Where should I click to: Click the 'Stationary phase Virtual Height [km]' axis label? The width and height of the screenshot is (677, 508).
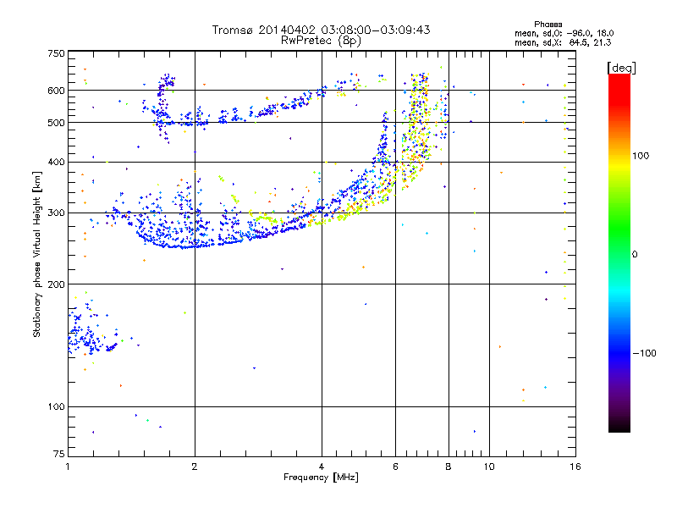[x=36, y=254]
